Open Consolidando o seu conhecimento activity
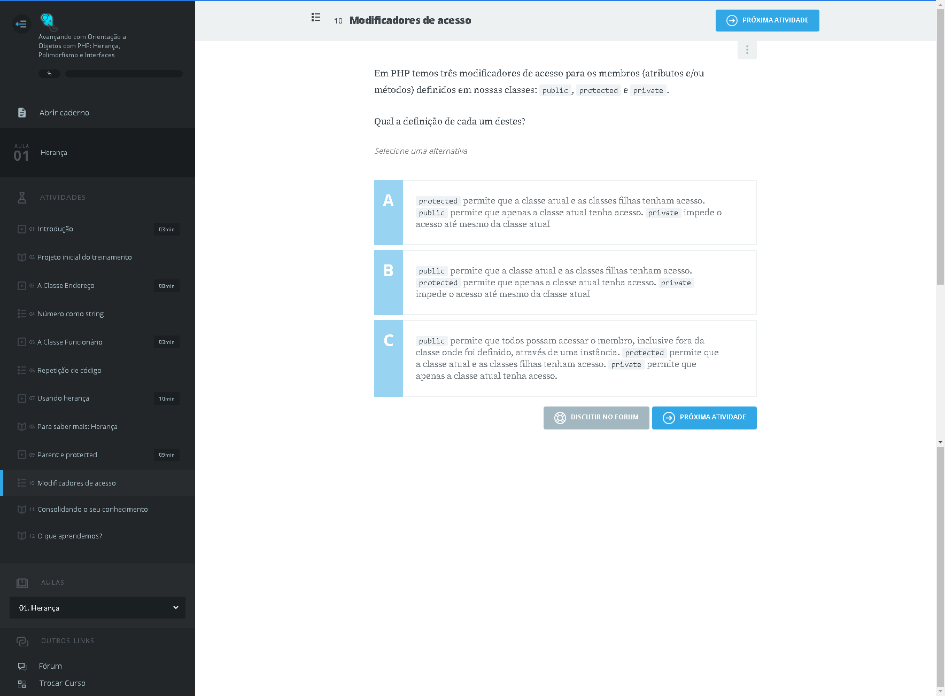Image resolution: width=945 pixels, height=696 pixels. [x=92, y=510]
